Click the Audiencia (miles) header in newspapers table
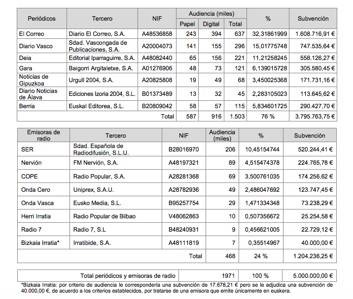The image size is (353, 299). coord(211,14)
